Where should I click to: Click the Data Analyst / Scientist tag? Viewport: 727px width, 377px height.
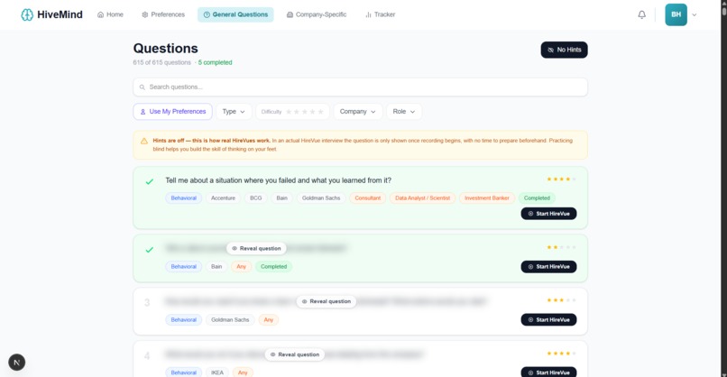tap(422, 198)
